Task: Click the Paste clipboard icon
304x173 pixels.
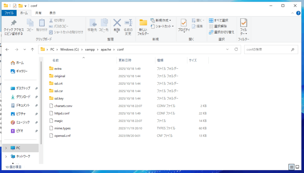Action: point(42,23)
